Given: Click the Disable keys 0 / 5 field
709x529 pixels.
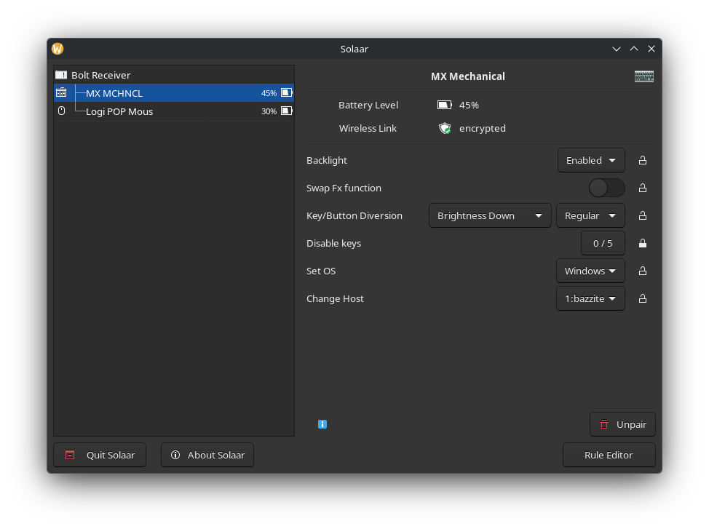Looking at the screenshot, I should (603, 243).
